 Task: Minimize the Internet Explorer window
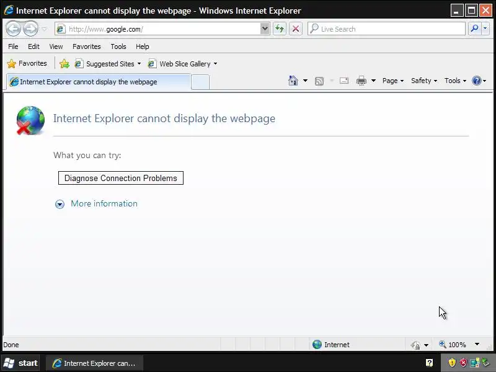click(456, 11)
